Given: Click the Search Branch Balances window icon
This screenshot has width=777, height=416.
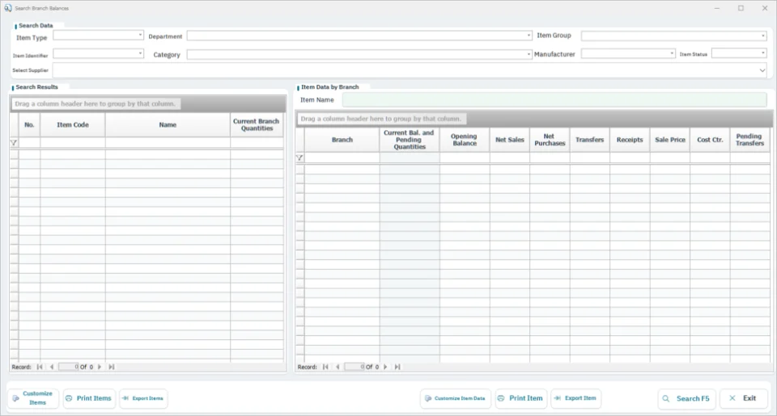Looking at the screenshot, I should tap(8, 8).
